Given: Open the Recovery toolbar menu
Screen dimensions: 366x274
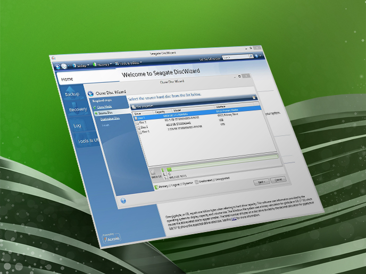Looking at the screenshot, I should coord(102,64).
